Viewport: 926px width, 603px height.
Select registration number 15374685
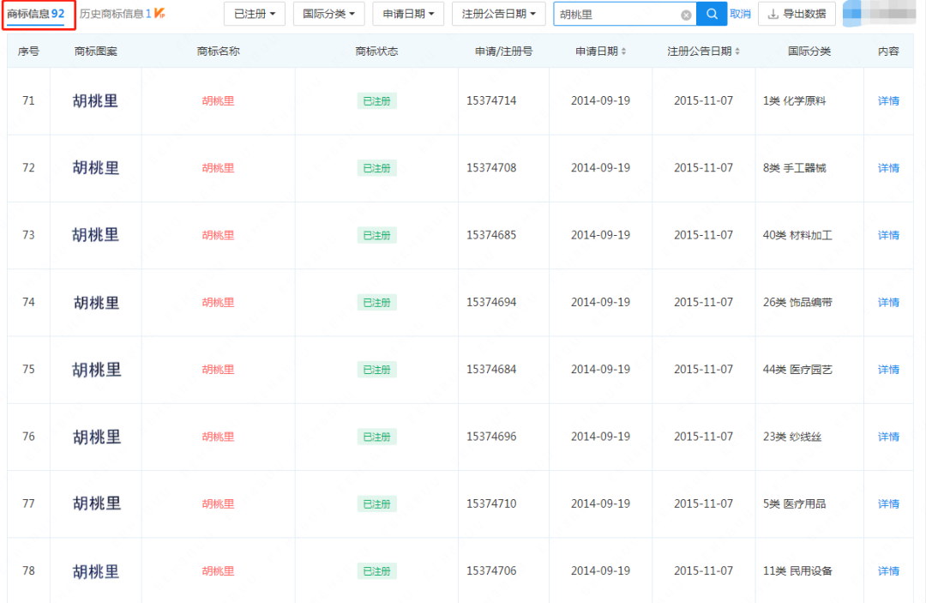click(x=491, y=235)
